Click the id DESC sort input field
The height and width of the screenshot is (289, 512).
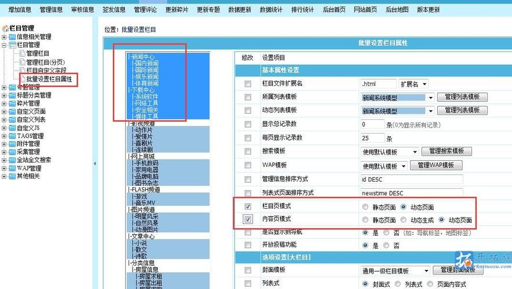411,180
